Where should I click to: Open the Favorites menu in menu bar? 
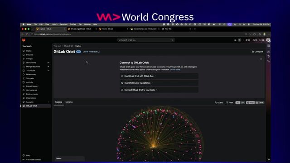pos(63,24)
